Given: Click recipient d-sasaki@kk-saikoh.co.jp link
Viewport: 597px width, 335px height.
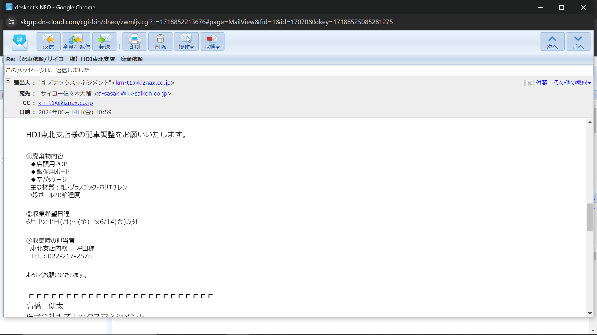Looking at the screenshot, I should click(133, 94).
